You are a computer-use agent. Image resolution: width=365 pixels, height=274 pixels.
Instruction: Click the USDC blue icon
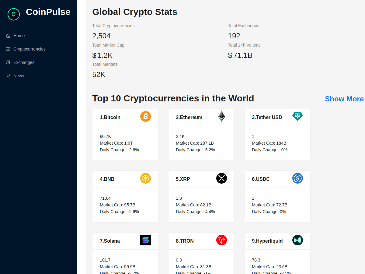[x=297, y=178]
